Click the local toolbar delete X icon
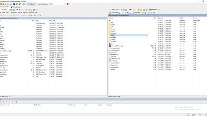The image size is (207, 116). (x=14, y=15)
